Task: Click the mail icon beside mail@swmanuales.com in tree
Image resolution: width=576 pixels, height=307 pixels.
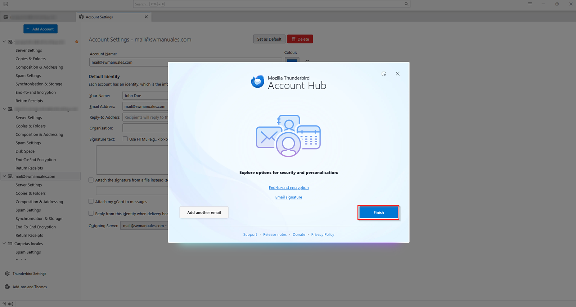Action: click(x=10, y=177)
